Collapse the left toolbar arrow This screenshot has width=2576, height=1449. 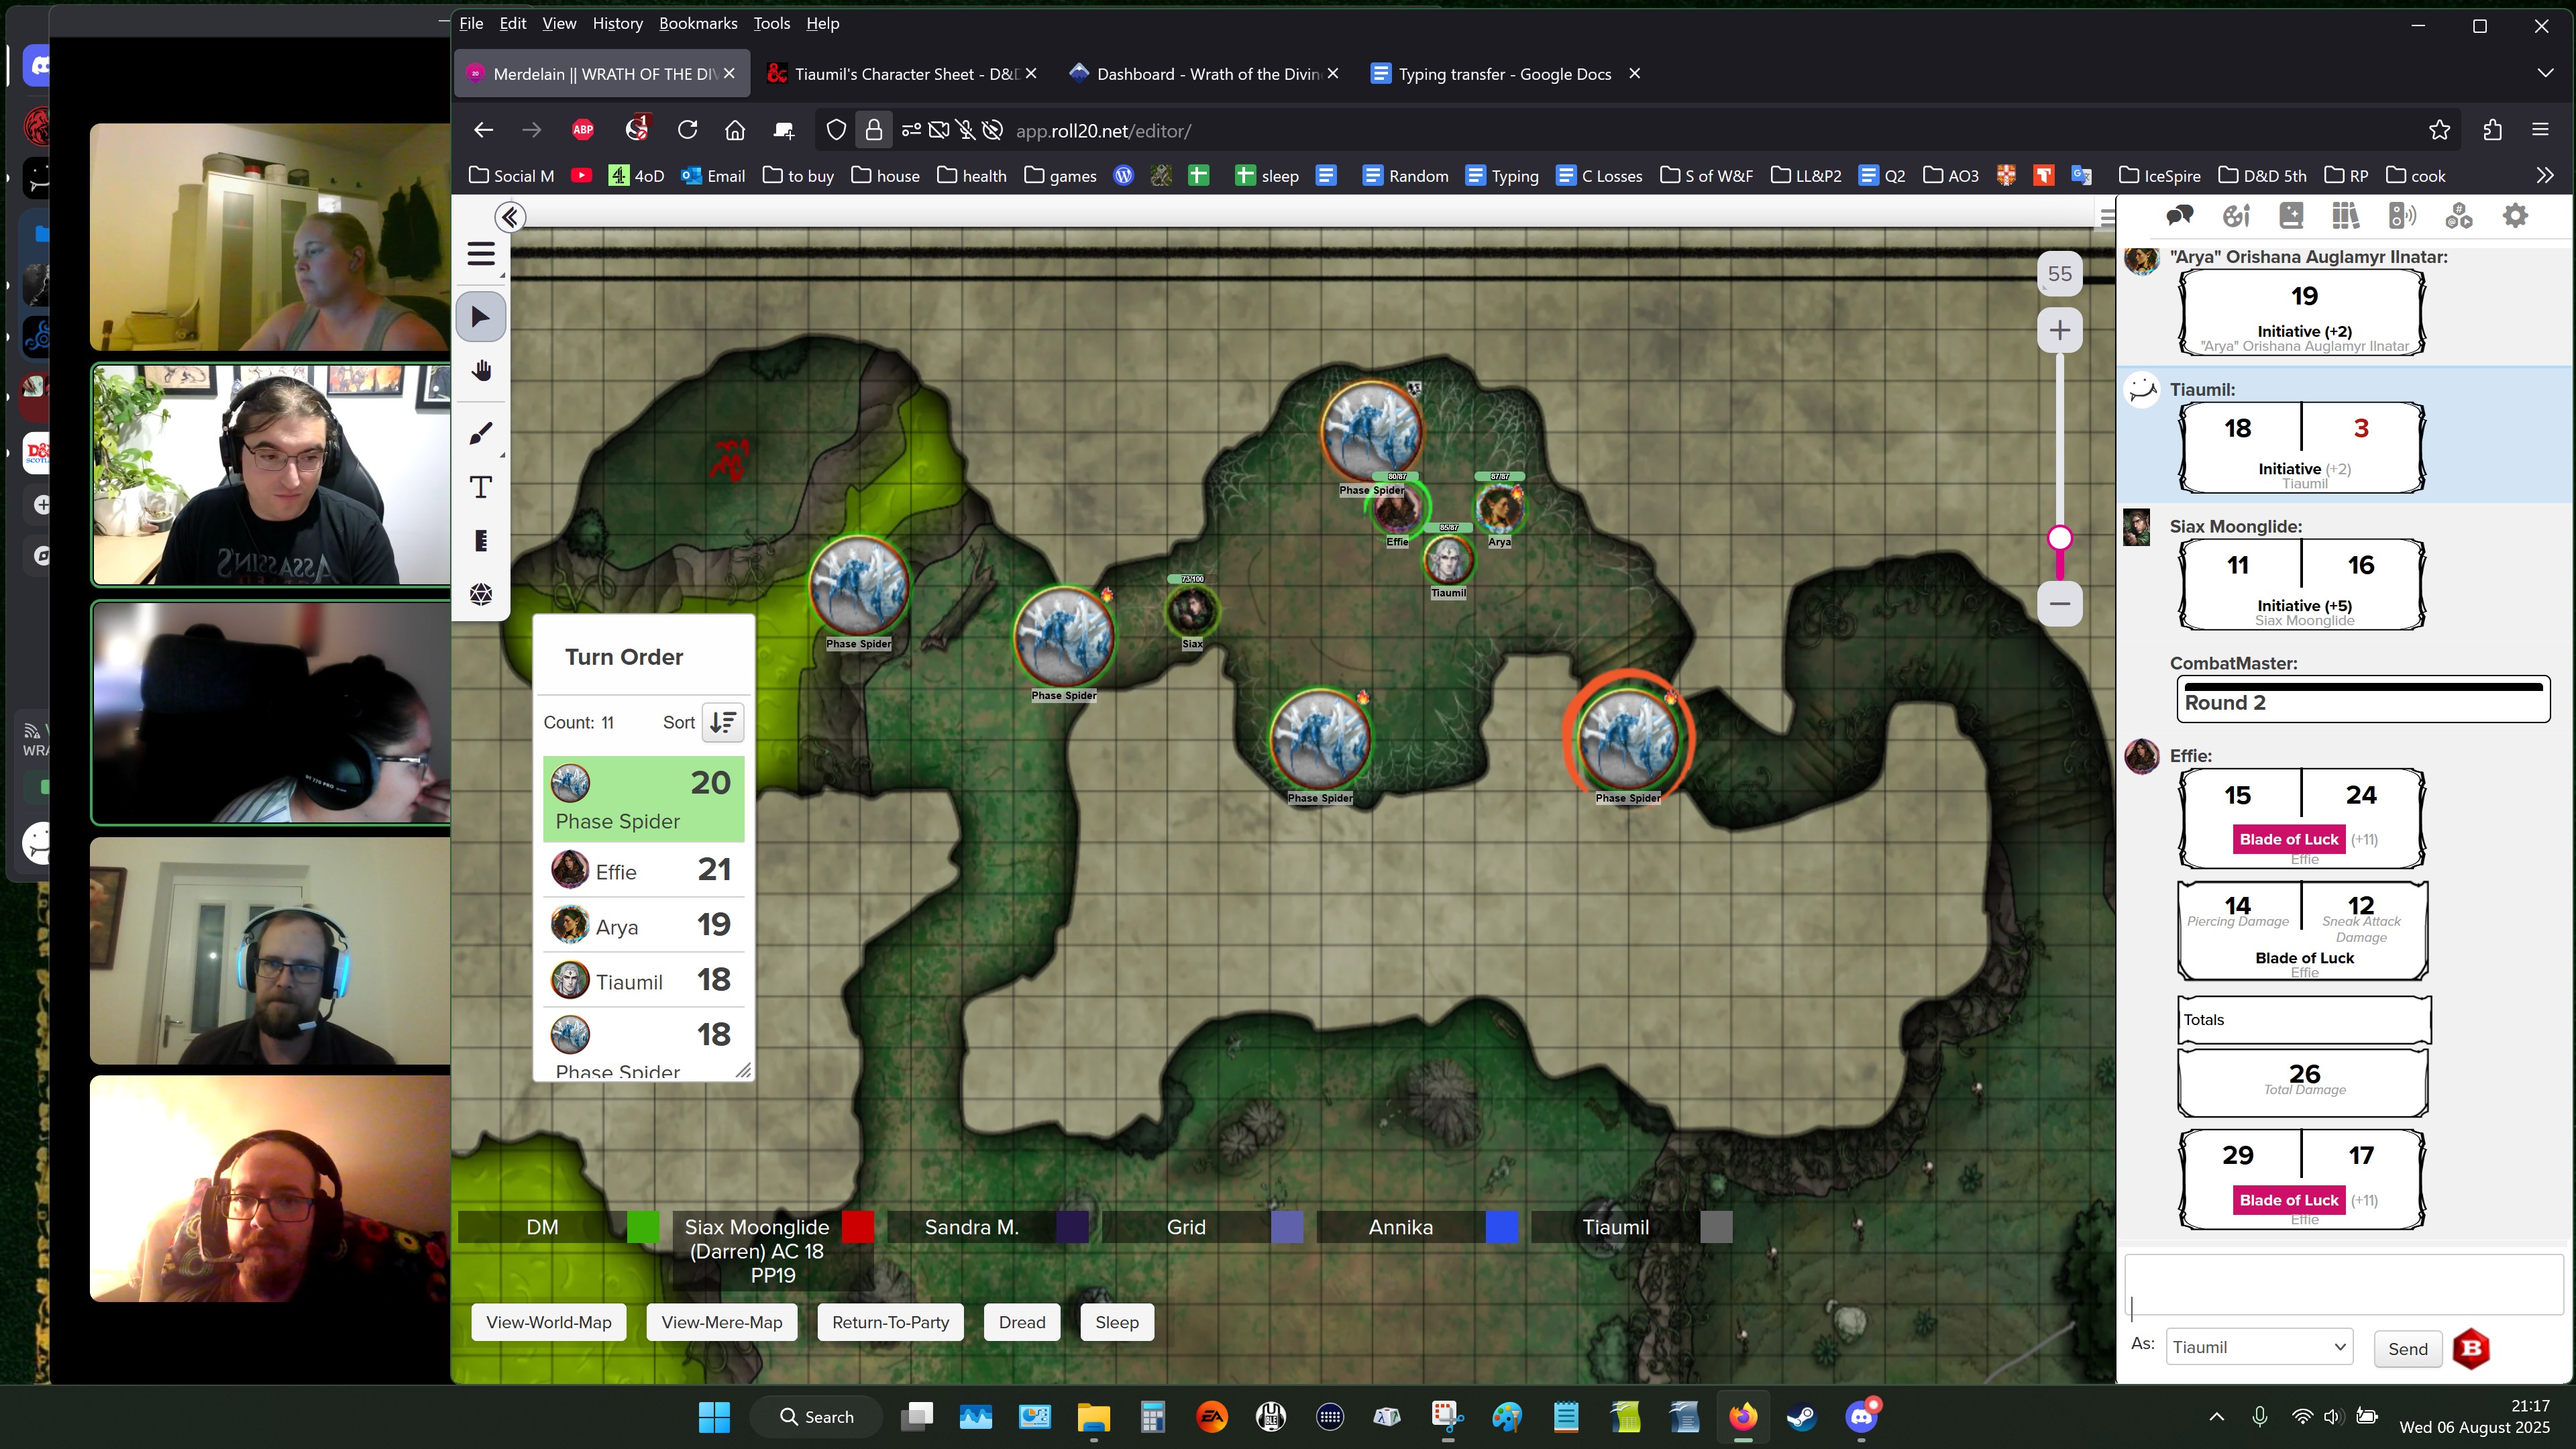pos(510,217)
